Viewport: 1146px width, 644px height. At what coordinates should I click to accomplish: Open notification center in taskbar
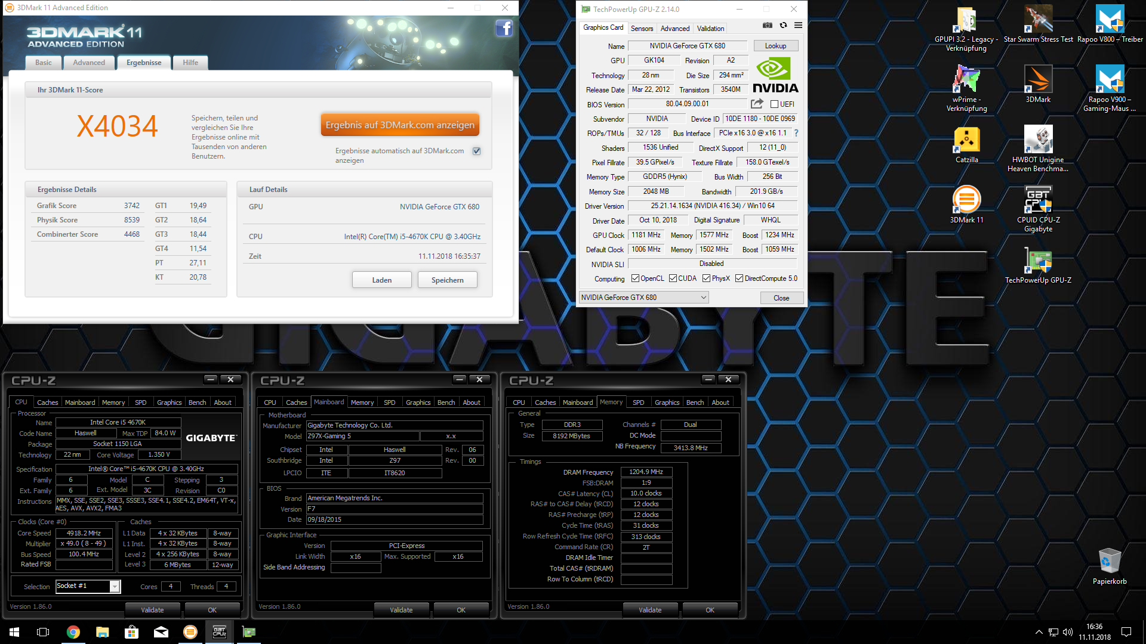(x=1126, y=632)
